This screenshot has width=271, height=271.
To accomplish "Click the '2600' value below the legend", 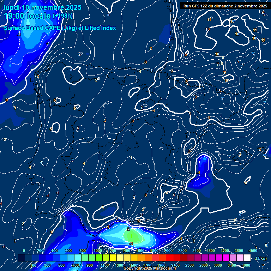I will 204,265.
